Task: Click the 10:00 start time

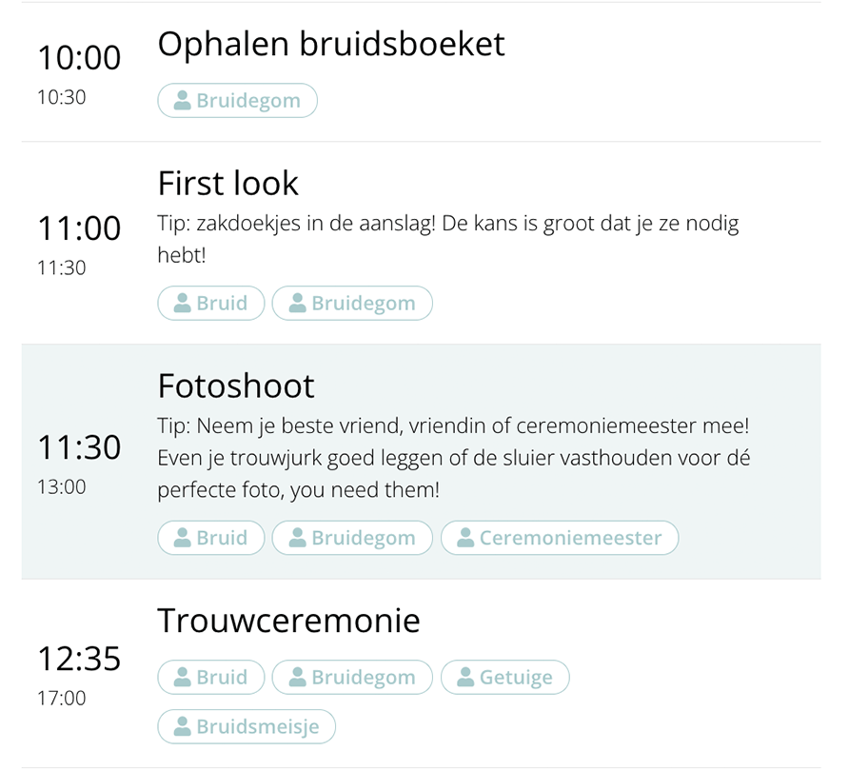Action: (79, 58)
